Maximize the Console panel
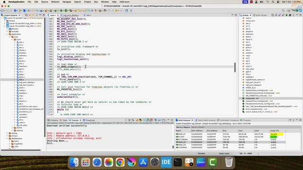Screen dimensions: 303x170 (172, 120)
